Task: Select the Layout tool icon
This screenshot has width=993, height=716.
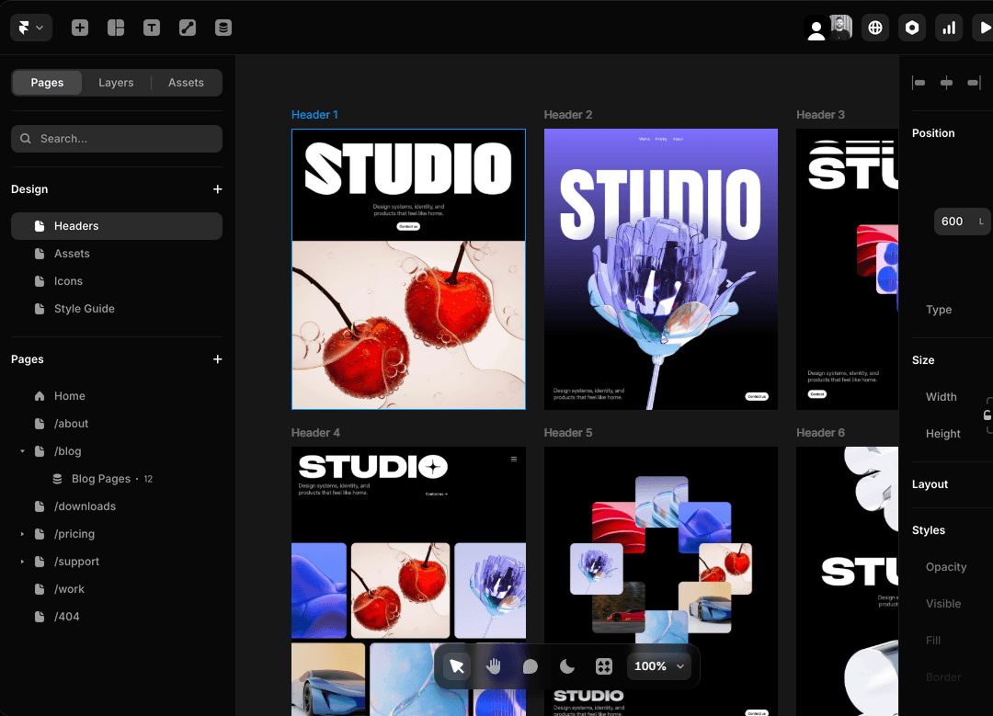Action: pyautogui.click(x=116, y=28)
